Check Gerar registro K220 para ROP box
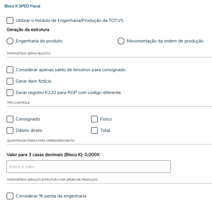212x204 pixels. [10, 93]
